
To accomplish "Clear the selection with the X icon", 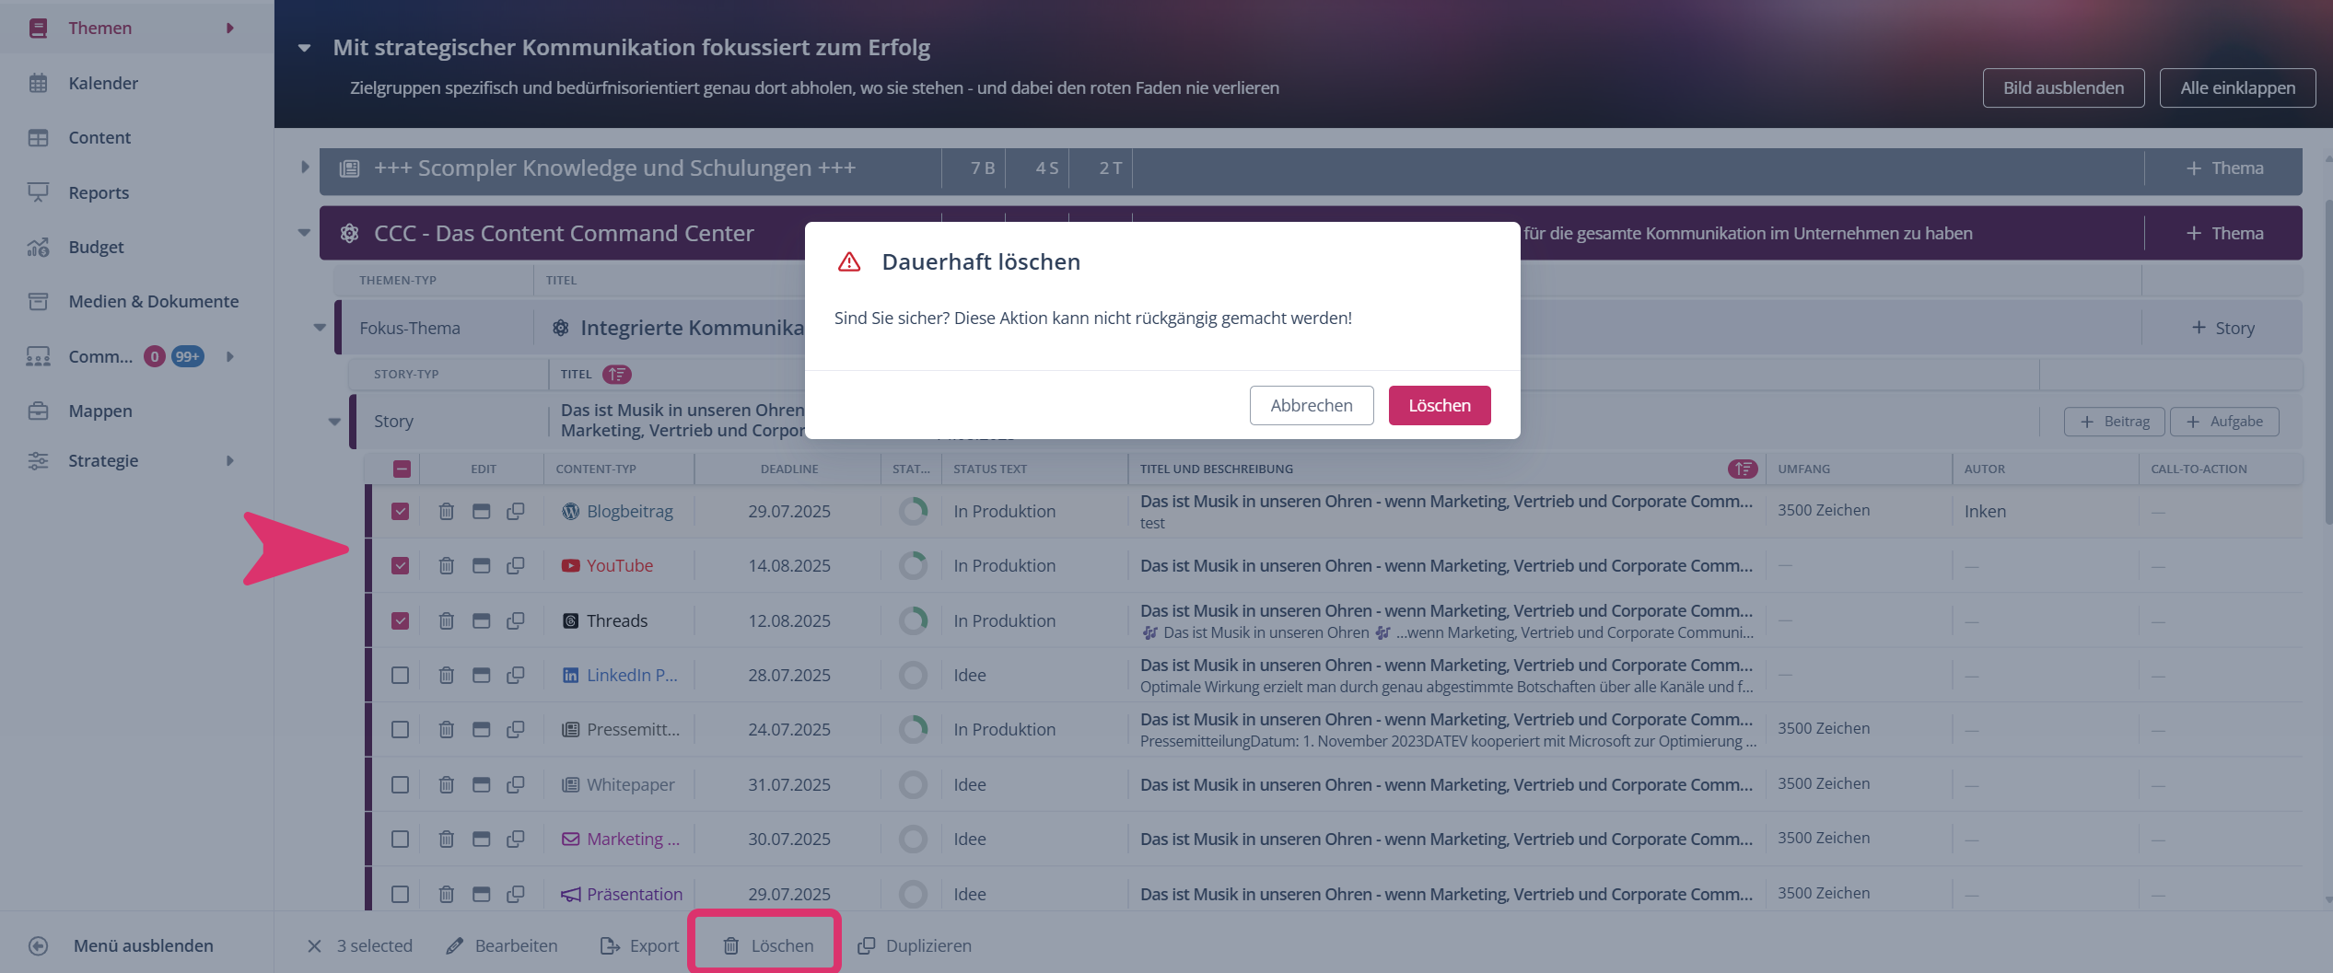I will [x=314, y=945].
